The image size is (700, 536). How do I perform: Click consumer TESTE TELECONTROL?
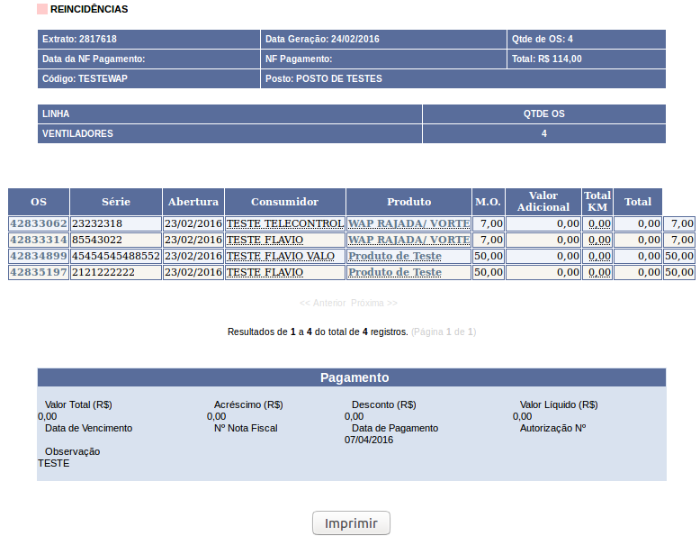click(x=285, y=223)
